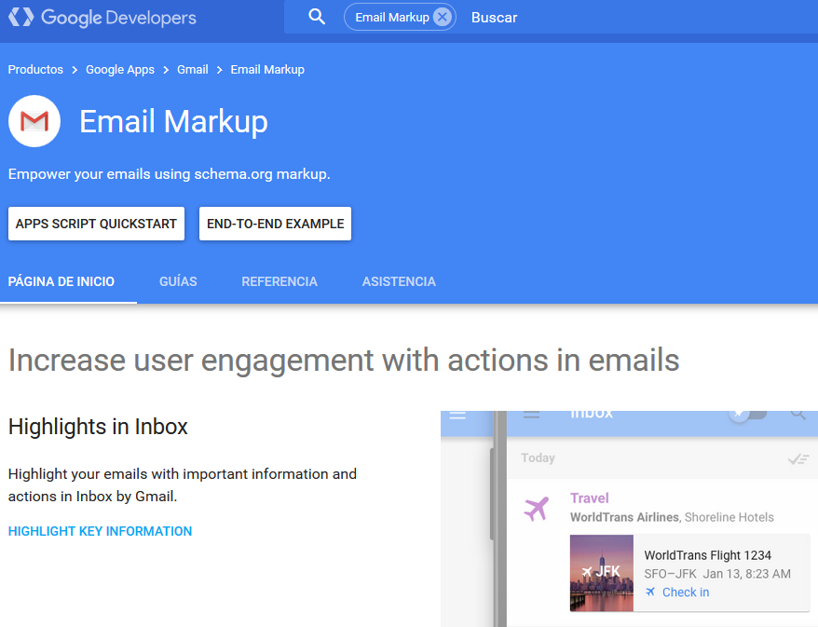Open the Google Apps breadcrumb link
Viewport: 818px width, 627px height.
[x=120, y=69]
